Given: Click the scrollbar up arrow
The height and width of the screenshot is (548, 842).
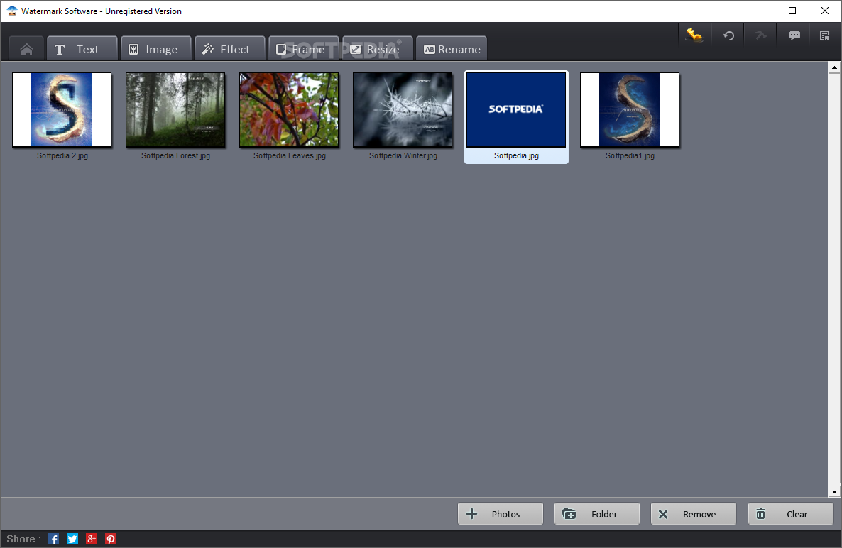Looking at the screenshot, I should [834, 67].
